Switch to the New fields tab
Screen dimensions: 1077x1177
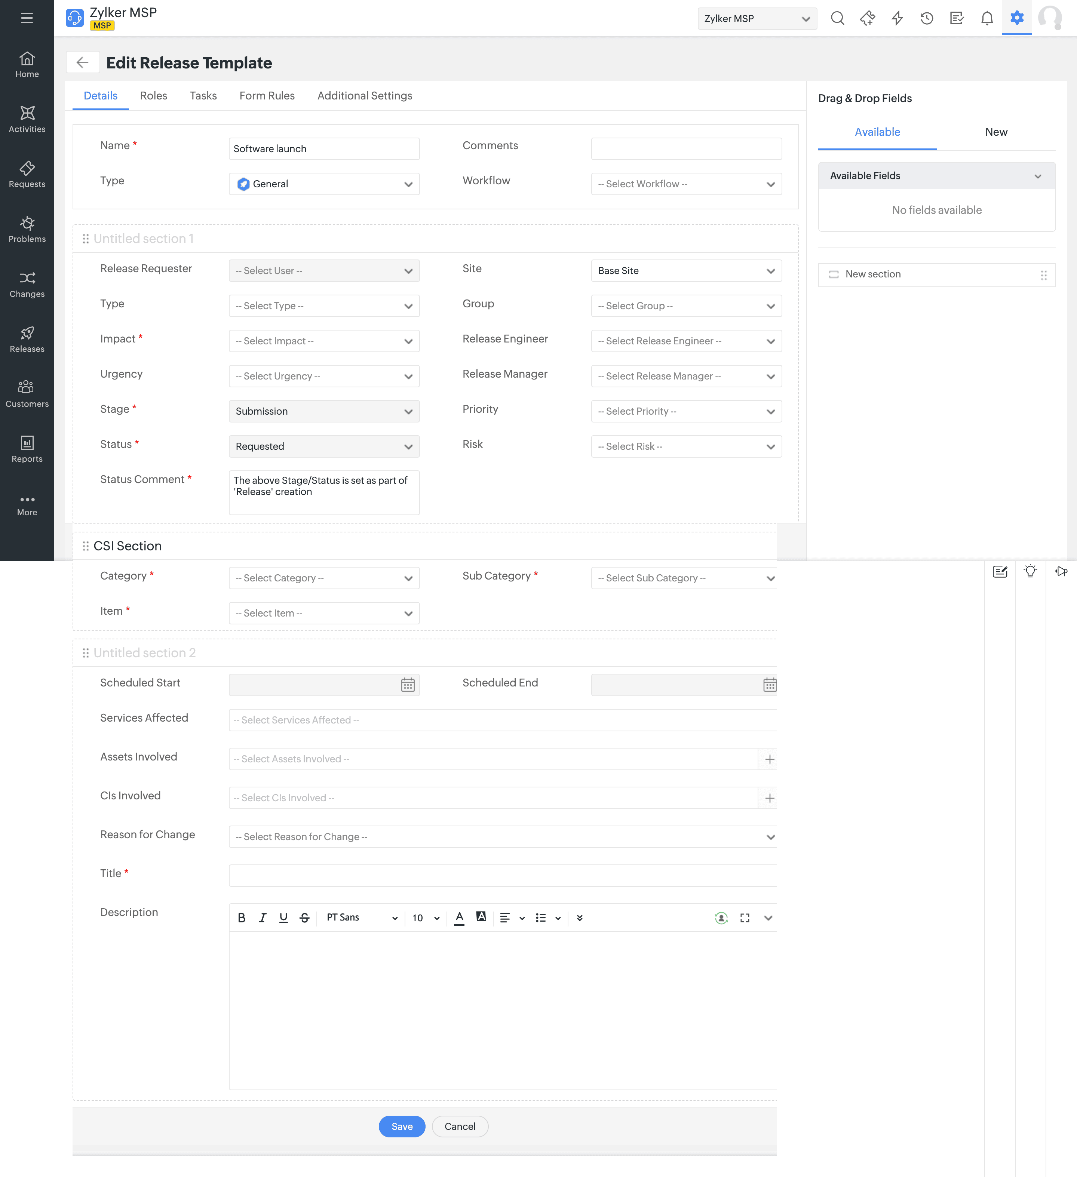(x=995, y=132)
